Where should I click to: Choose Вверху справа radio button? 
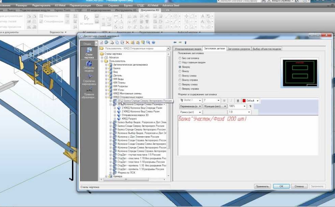180,89
